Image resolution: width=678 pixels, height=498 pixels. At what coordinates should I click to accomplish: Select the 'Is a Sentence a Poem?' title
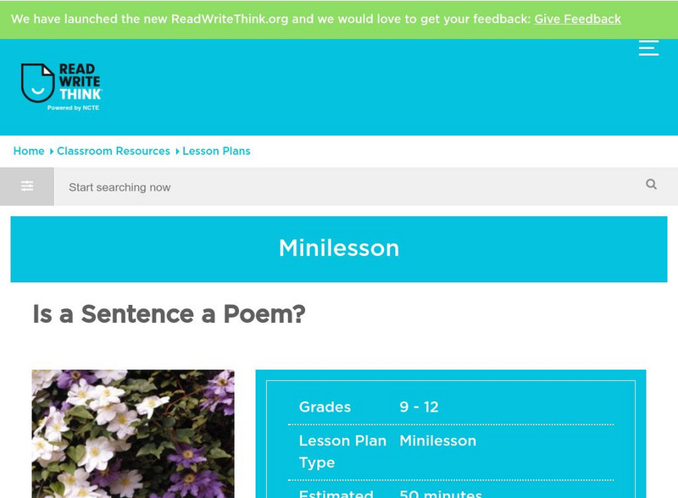169,314
